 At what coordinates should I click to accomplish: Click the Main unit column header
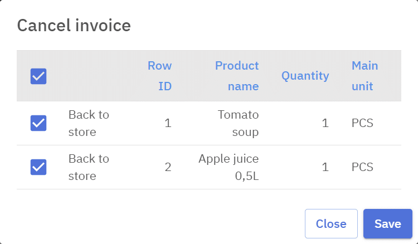364,76
